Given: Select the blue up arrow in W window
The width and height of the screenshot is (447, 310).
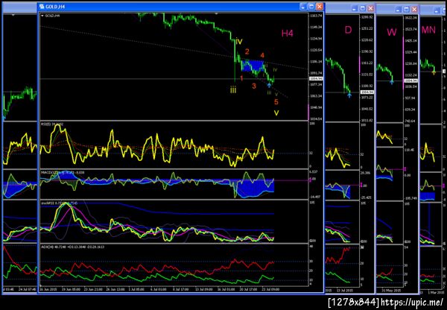Looking at the screenshot, I should (x=392, y=82).
